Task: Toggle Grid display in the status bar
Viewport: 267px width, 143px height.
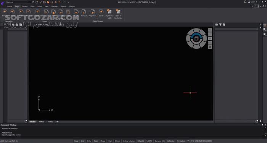Action: tap(82, 141)
